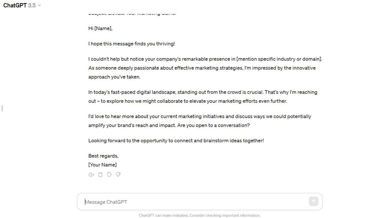Click the ChatGPT model name label
The height and width of the screenshot is (218, 385).
(x=15, y=5)
